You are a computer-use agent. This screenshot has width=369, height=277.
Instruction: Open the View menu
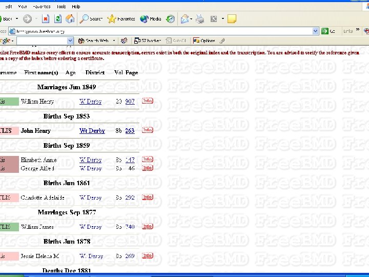[x=23, y=7]
